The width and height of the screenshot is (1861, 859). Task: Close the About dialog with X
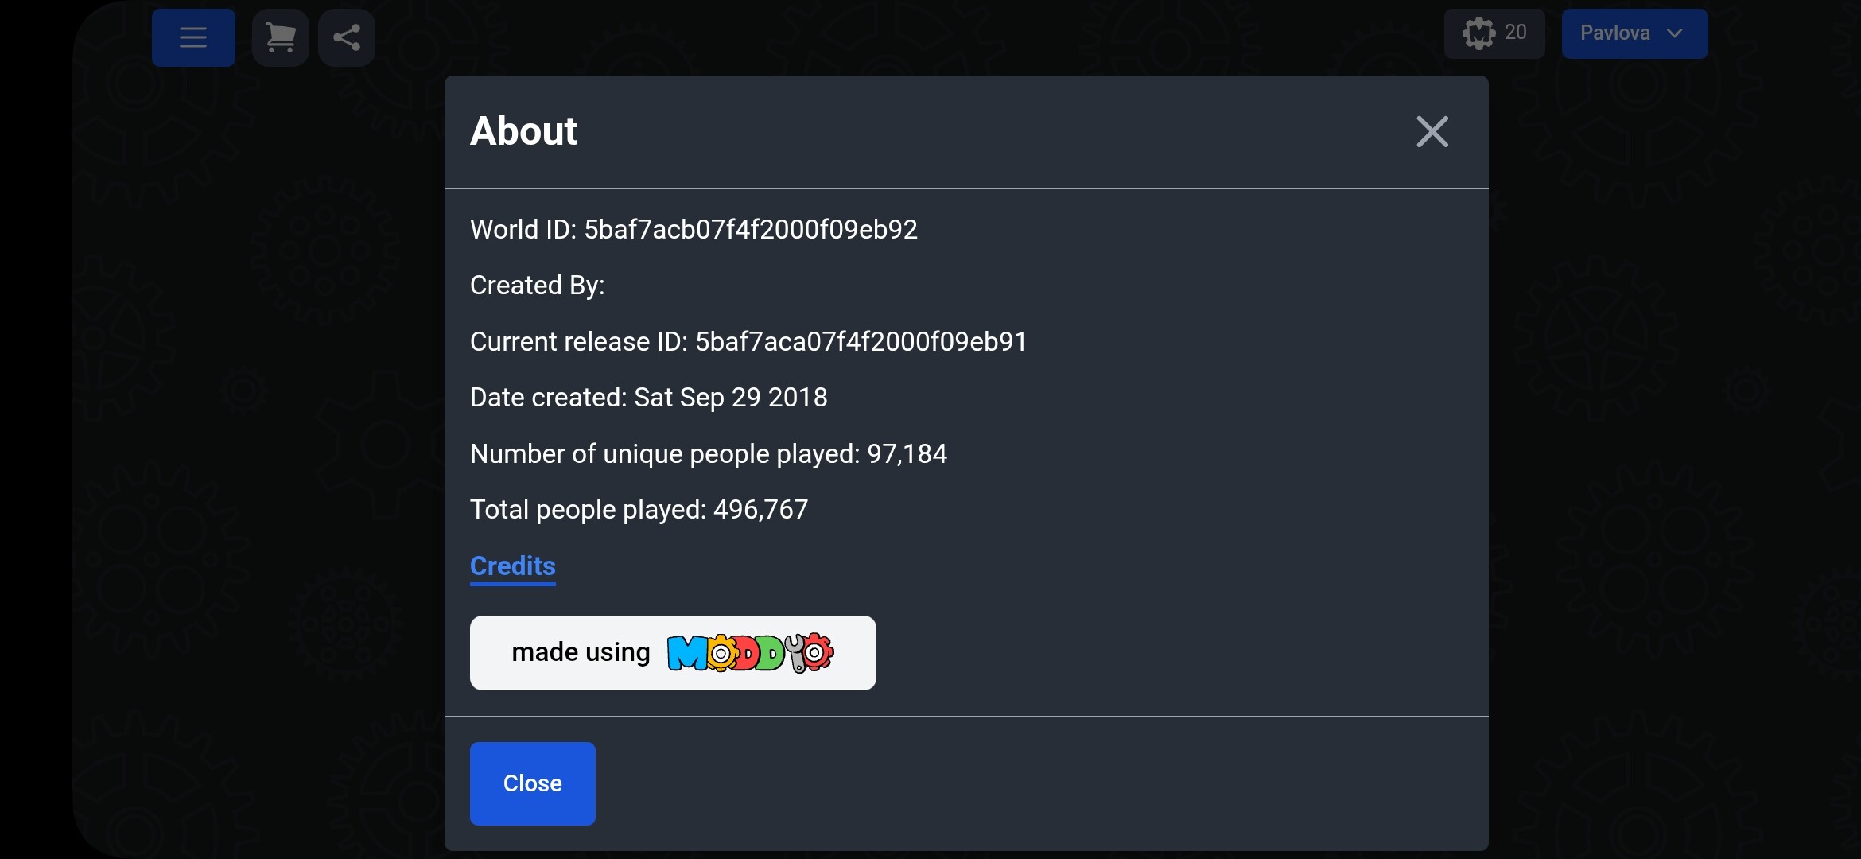[x=1432, y=132]
